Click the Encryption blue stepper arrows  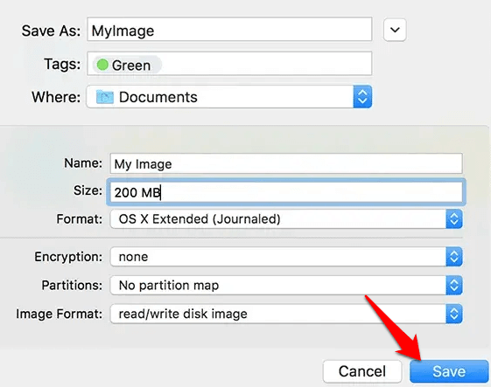(x=454, y=257)
